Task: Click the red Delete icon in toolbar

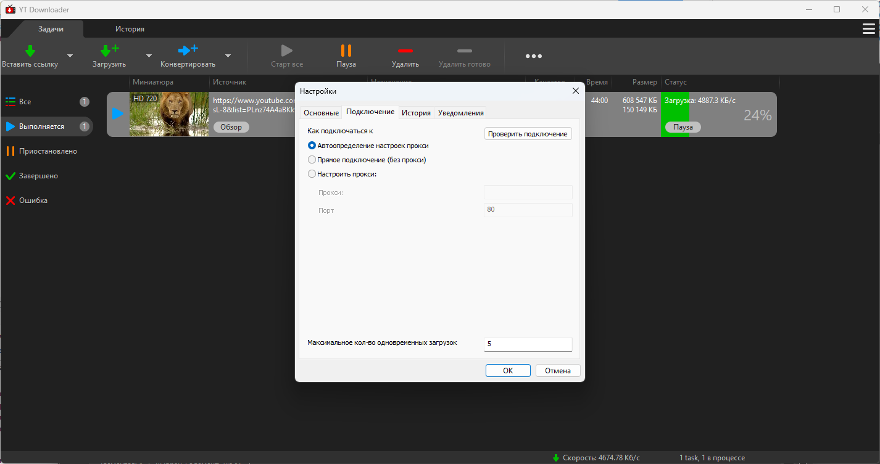Action: [x=405, y=51]
